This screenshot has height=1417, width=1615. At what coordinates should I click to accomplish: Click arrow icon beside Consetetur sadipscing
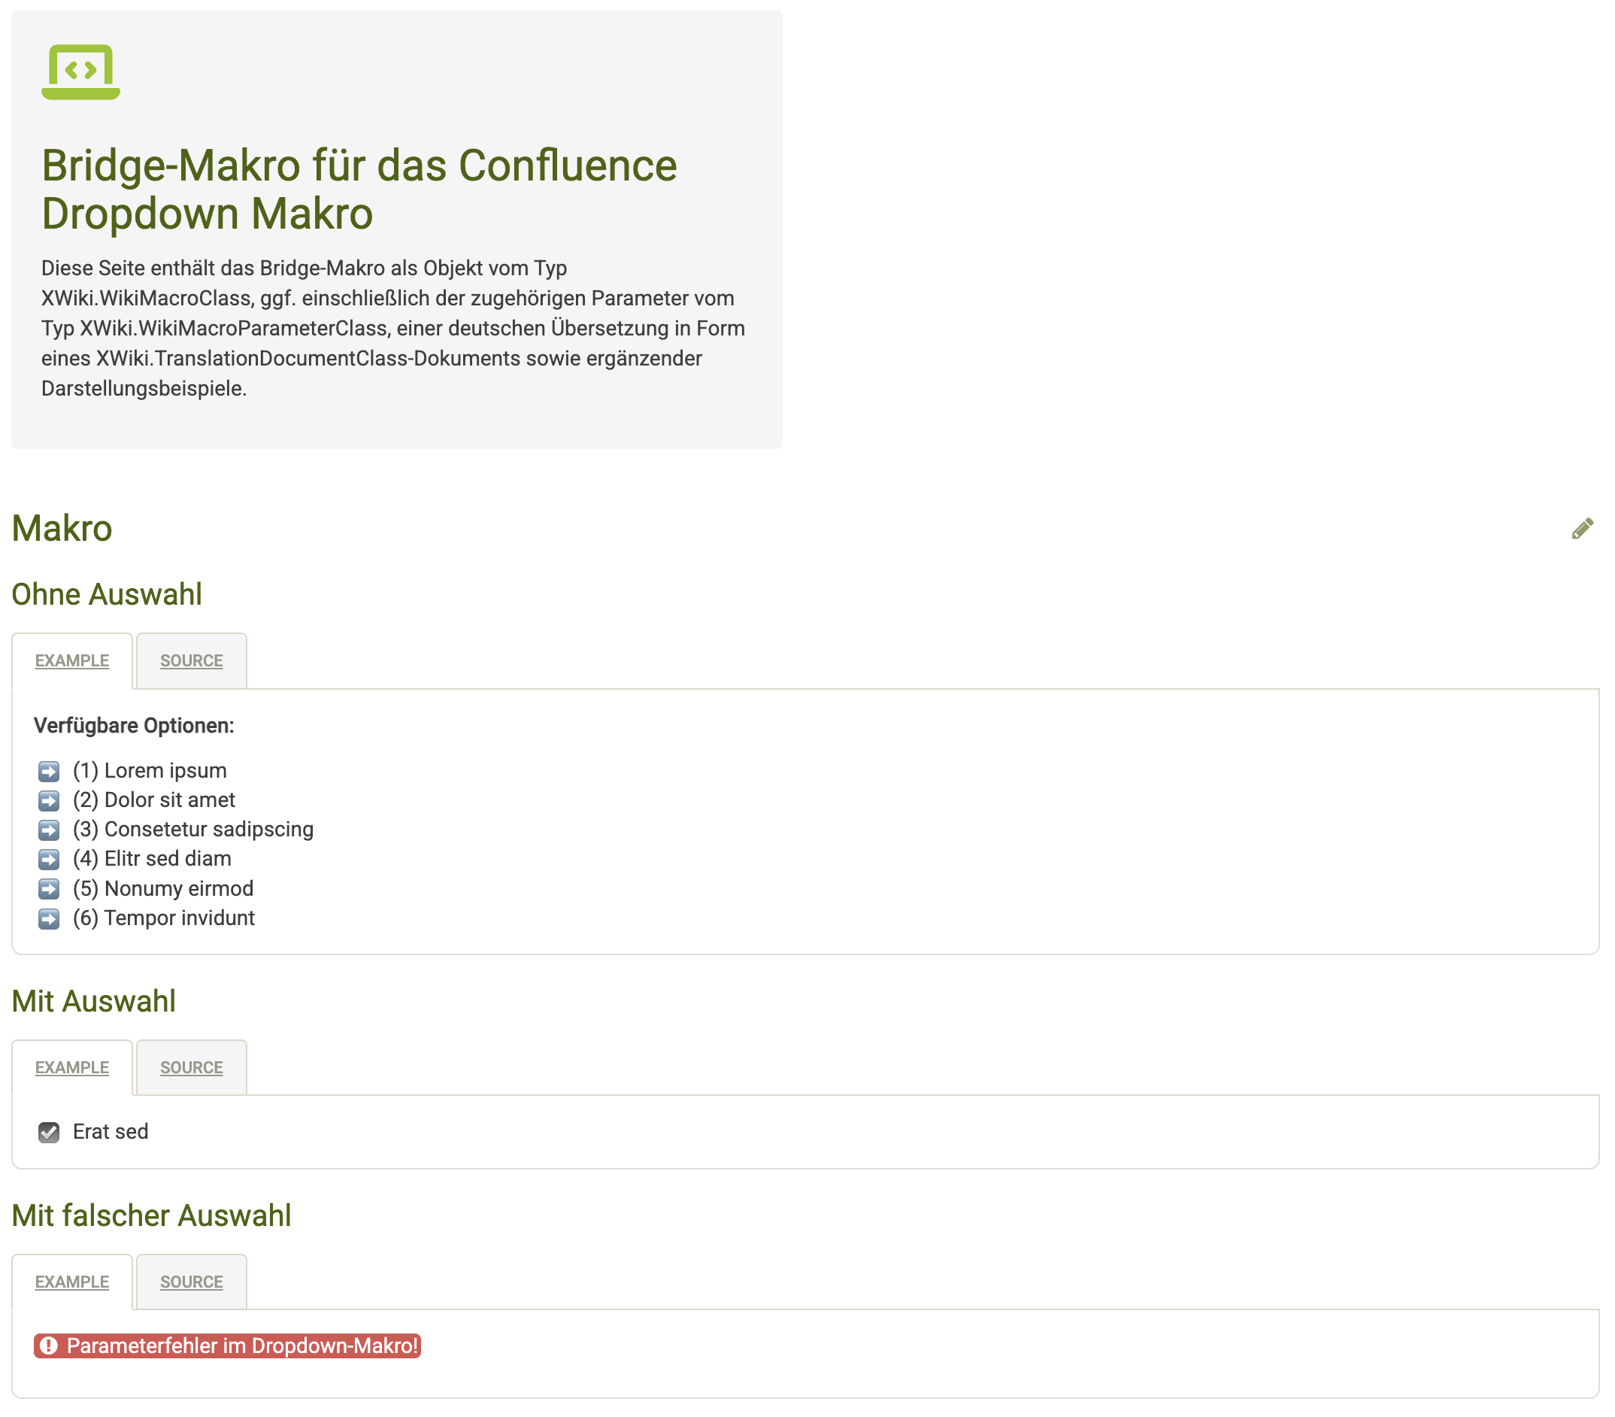pos(49,830)
